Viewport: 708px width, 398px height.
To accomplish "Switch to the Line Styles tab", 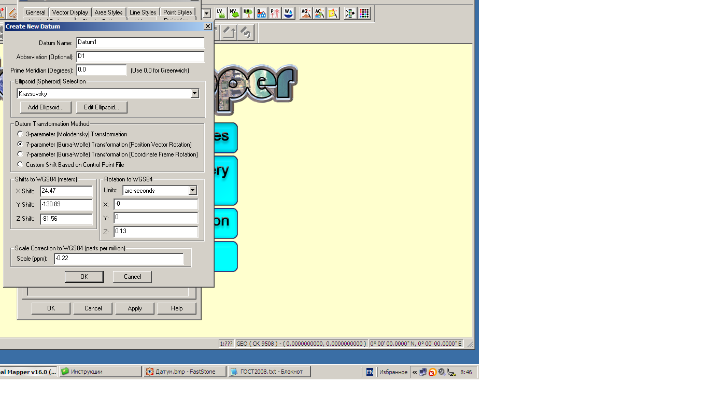I will pos(143,12).
